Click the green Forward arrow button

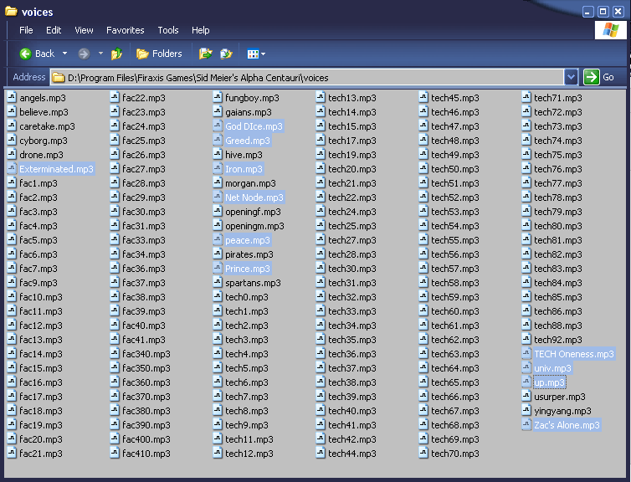[84, 54]
